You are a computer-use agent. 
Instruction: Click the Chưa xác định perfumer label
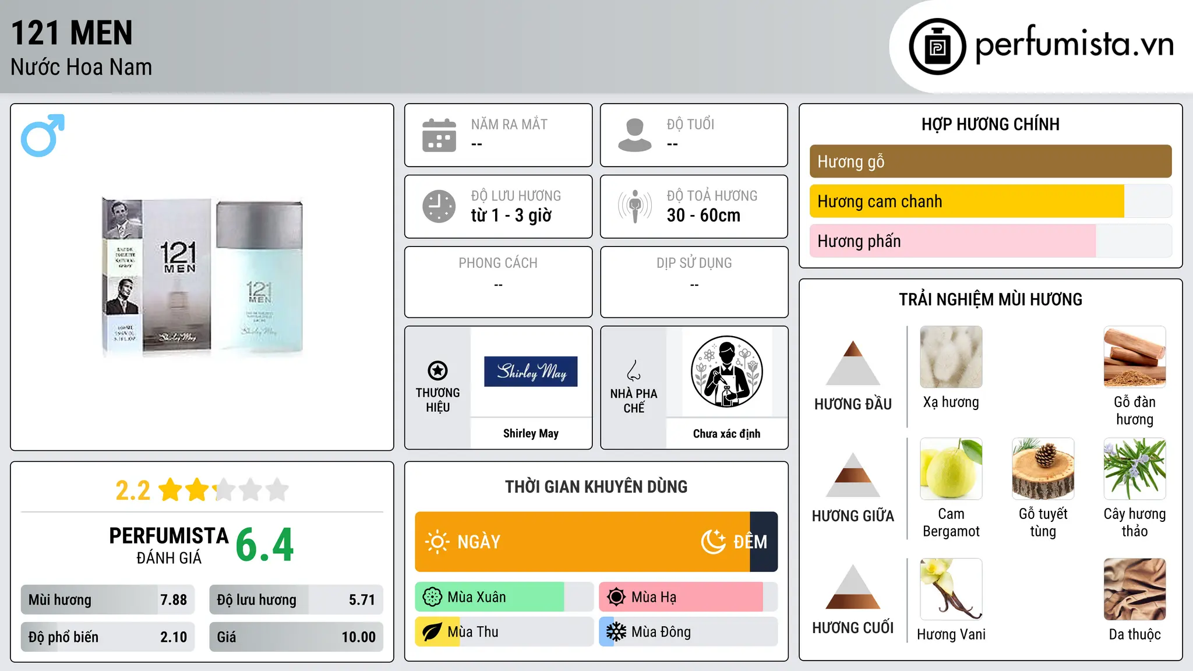click(726, 433)
